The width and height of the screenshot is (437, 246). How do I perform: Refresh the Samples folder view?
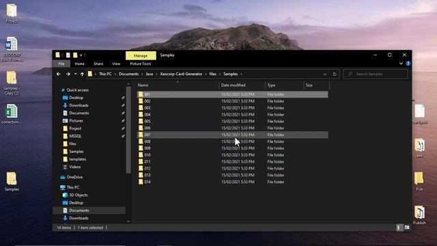click(335, 74)
